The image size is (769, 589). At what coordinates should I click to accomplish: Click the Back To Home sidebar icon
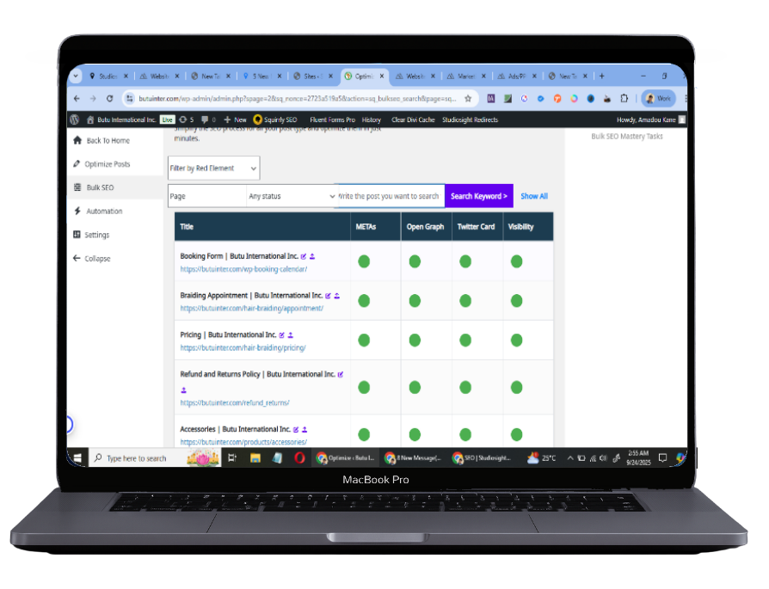point(77,140)
